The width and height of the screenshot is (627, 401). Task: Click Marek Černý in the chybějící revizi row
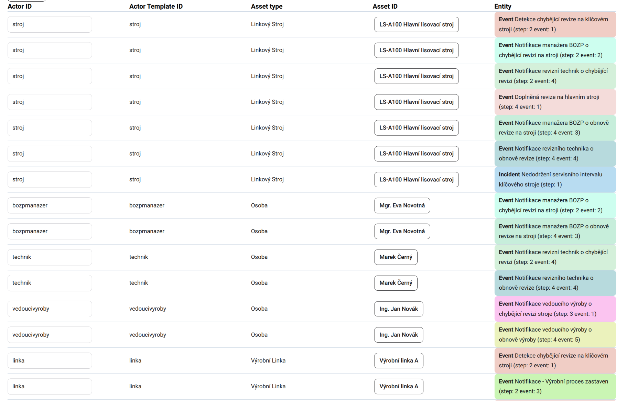tap(396, 257)
